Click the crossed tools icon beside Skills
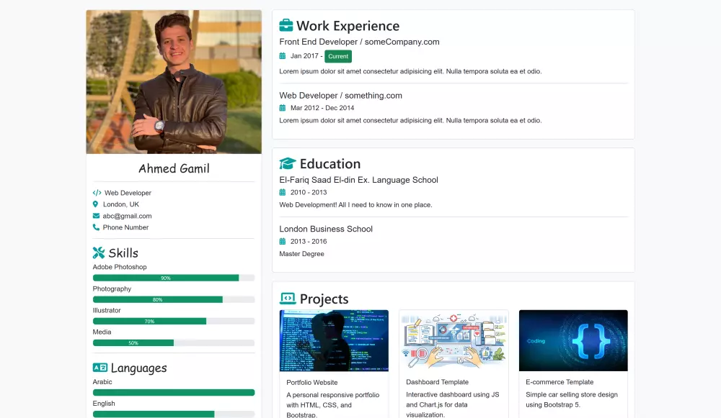The height and width of the screenshot is (418, 721). point(97,252)
